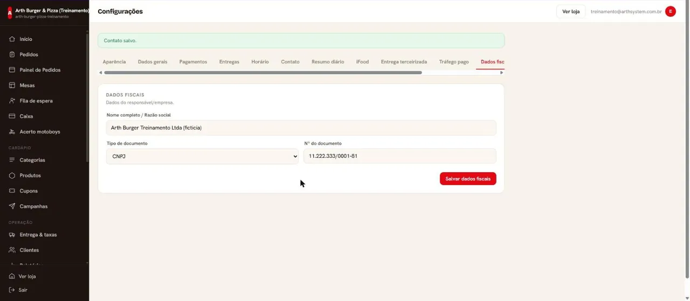Click the tabs horizontal scrollbar thumb
690x301 pixels.
click(x=263, y=73)
